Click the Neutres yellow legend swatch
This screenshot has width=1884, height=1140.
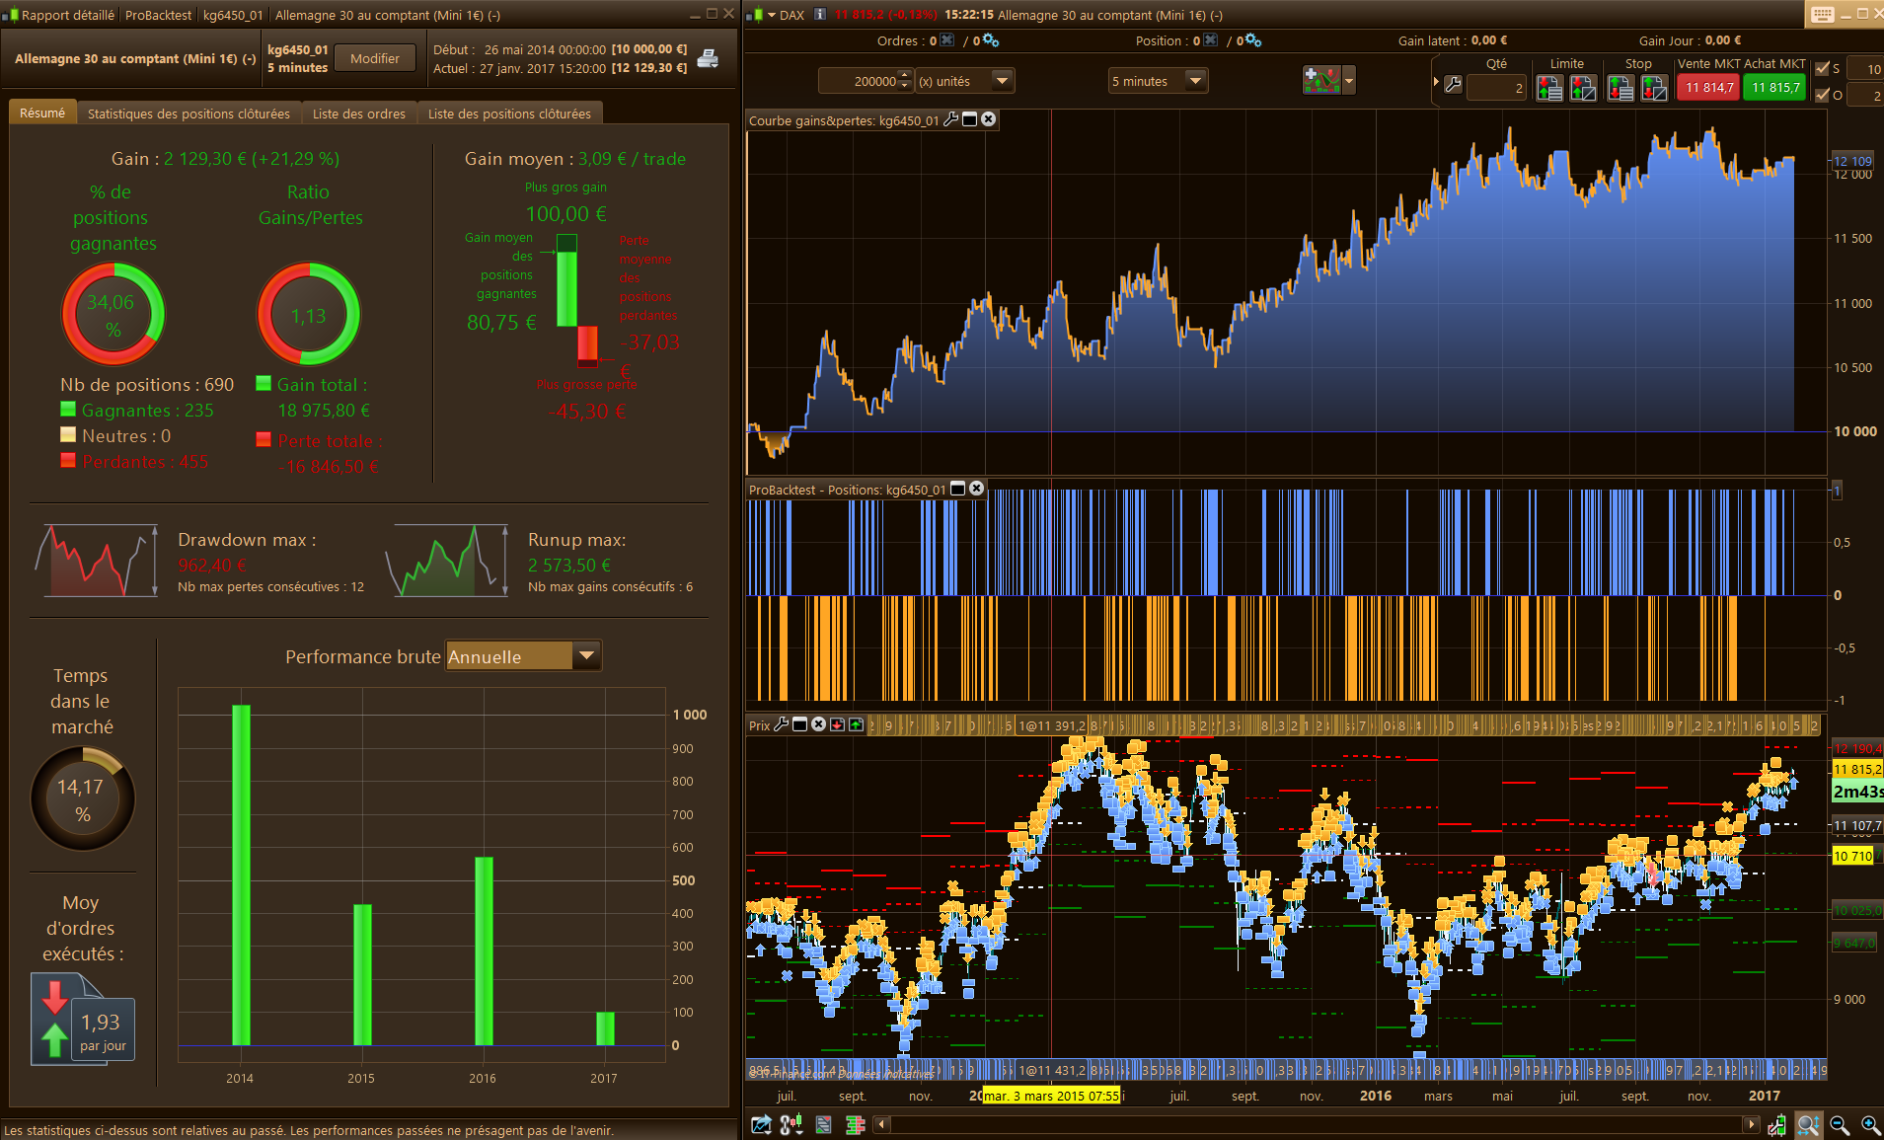tap(68, 434)
